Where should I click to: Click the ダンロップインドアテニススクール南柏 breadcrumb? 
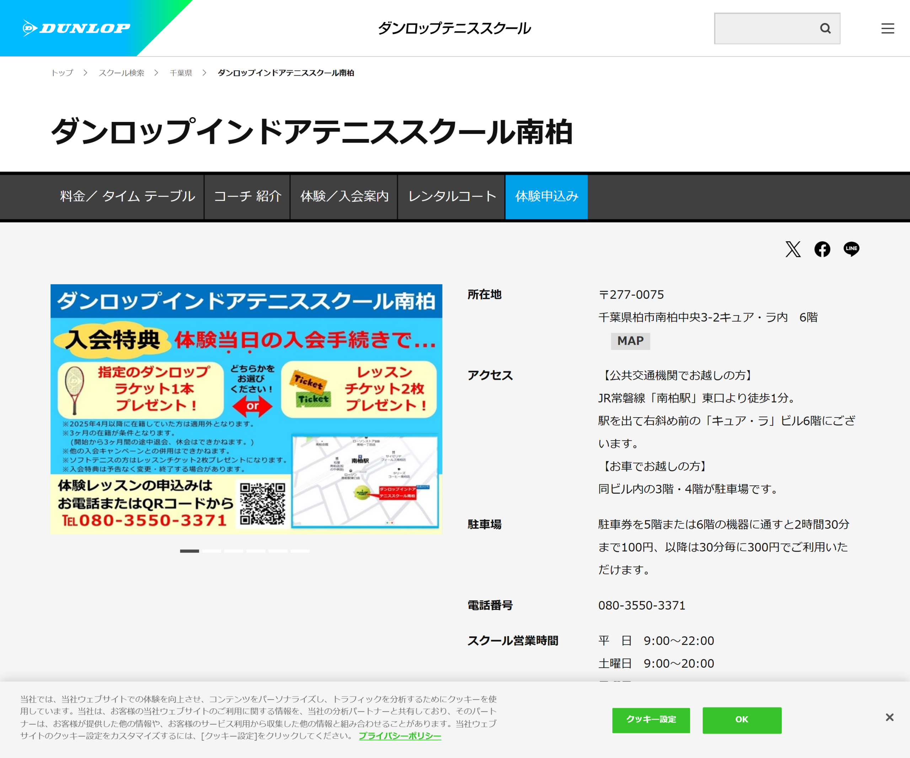(x=285, y=73)
